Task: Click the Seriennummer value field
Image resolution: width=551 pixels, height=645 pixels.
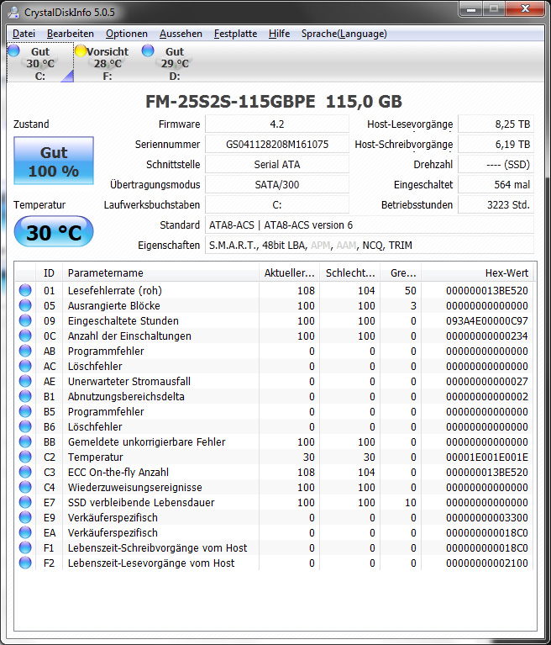Action: coord(277,145)
